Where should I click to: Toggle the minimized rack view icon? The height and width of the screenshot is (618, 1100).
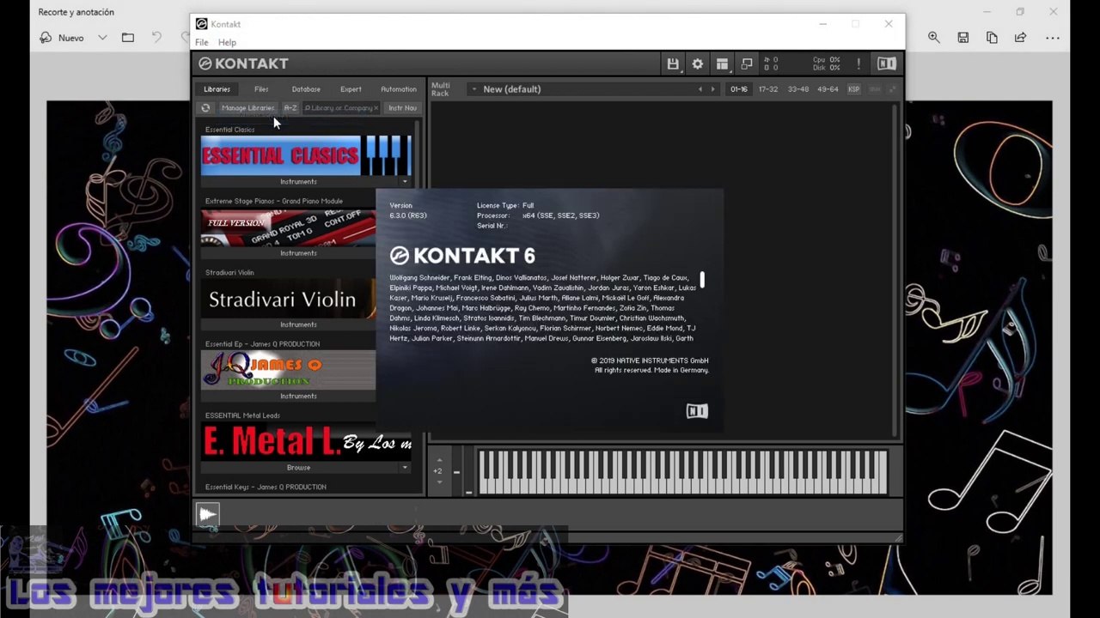point(747,64)
